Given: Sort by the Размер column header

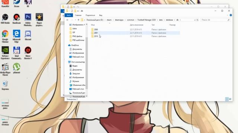Looking at the screenshot, I should click(x=173, y=25).
